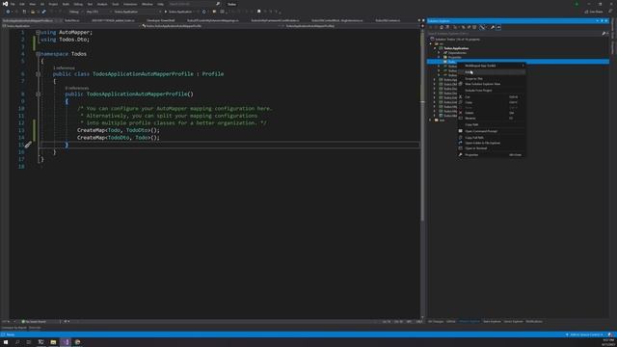Click the Solution Explorer home icon
Image resolution: width=617 pixels, height=347 pixels.
442,27
